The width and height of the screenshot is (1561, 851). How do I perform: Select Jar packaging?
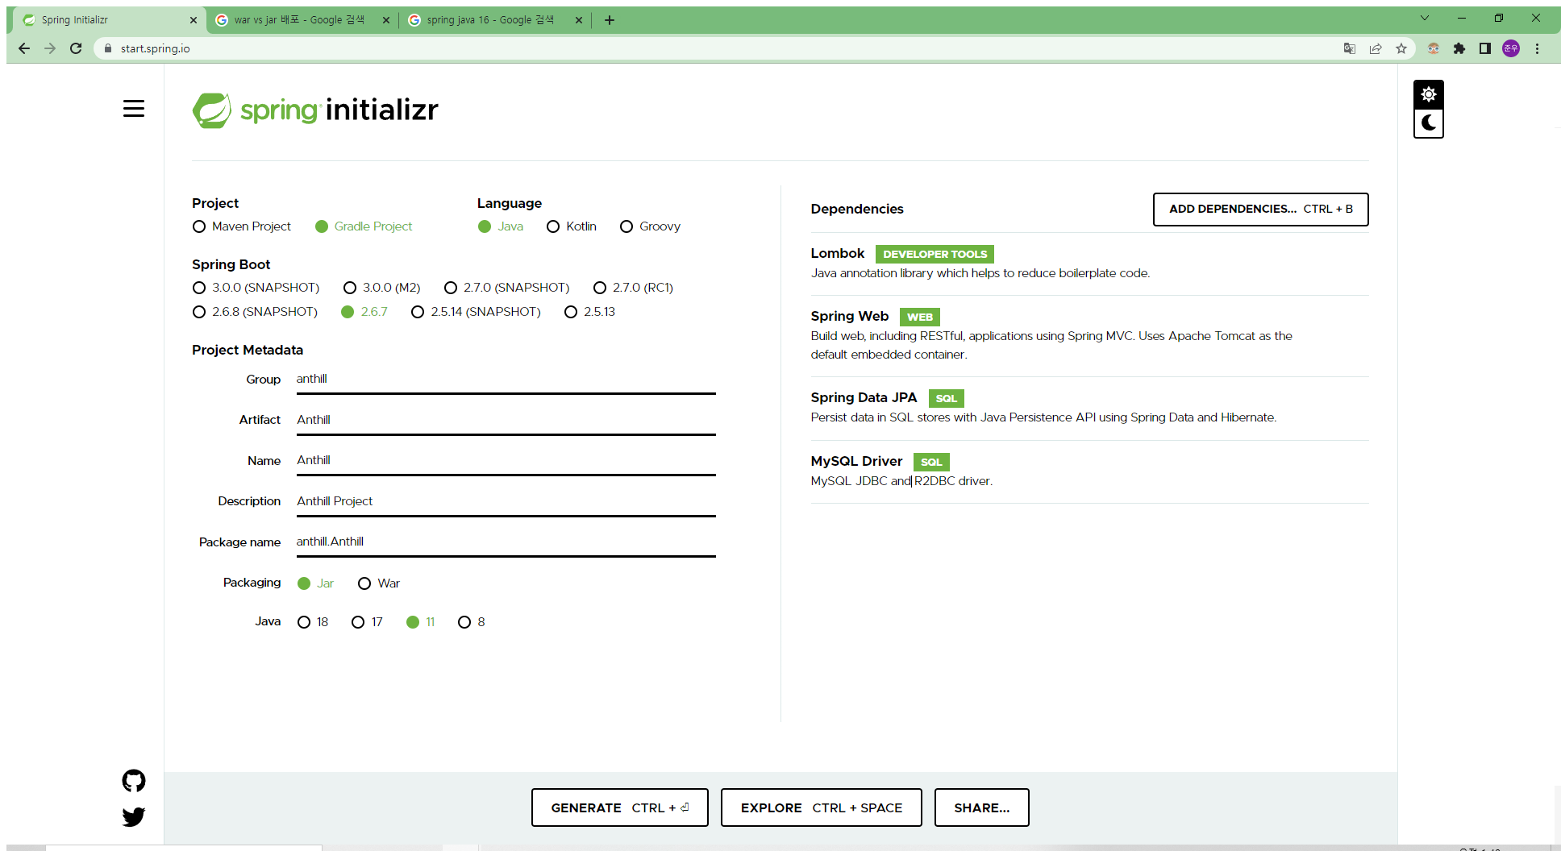pos(315,583)
